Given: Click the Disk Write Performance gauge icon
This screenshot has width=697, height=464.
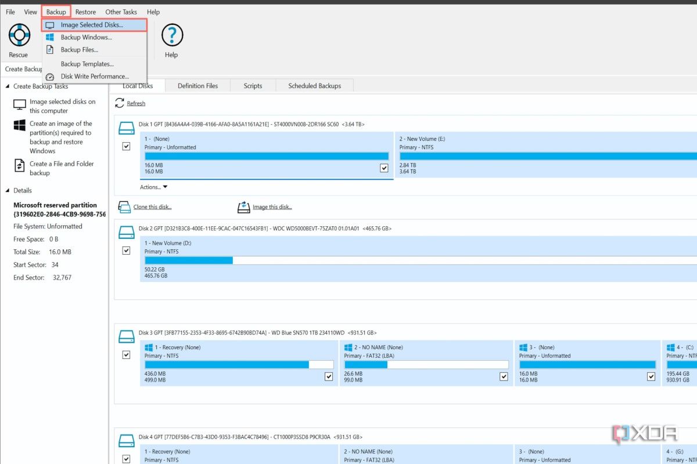Looking at the screenshot, I should click(50, 77).
